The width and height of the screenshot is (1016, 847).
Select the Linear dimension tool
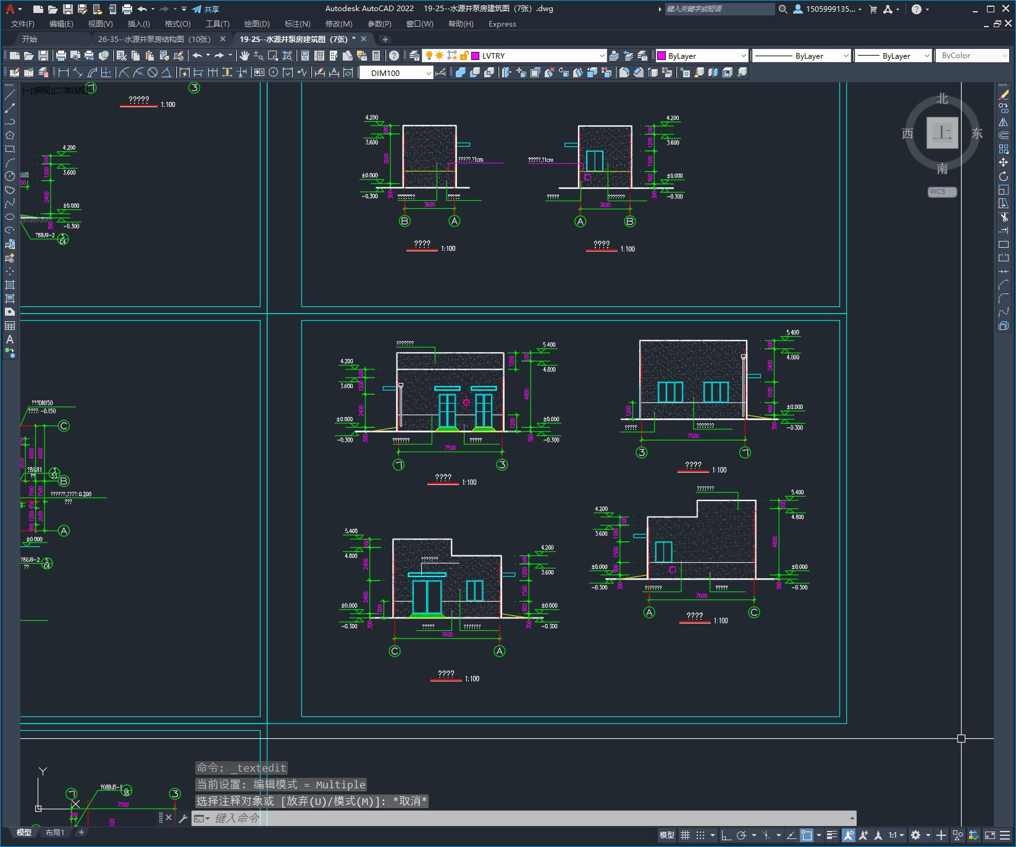click(x=64, y=73)
